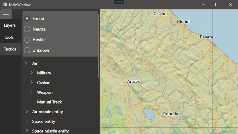Minimize the MainWindow window
Screen dimensions: 238x134
coord(203,5)
